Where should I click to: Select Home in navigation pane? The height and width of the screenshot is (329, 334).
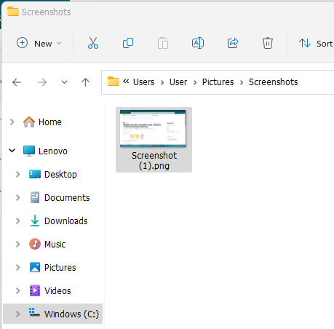50,122
